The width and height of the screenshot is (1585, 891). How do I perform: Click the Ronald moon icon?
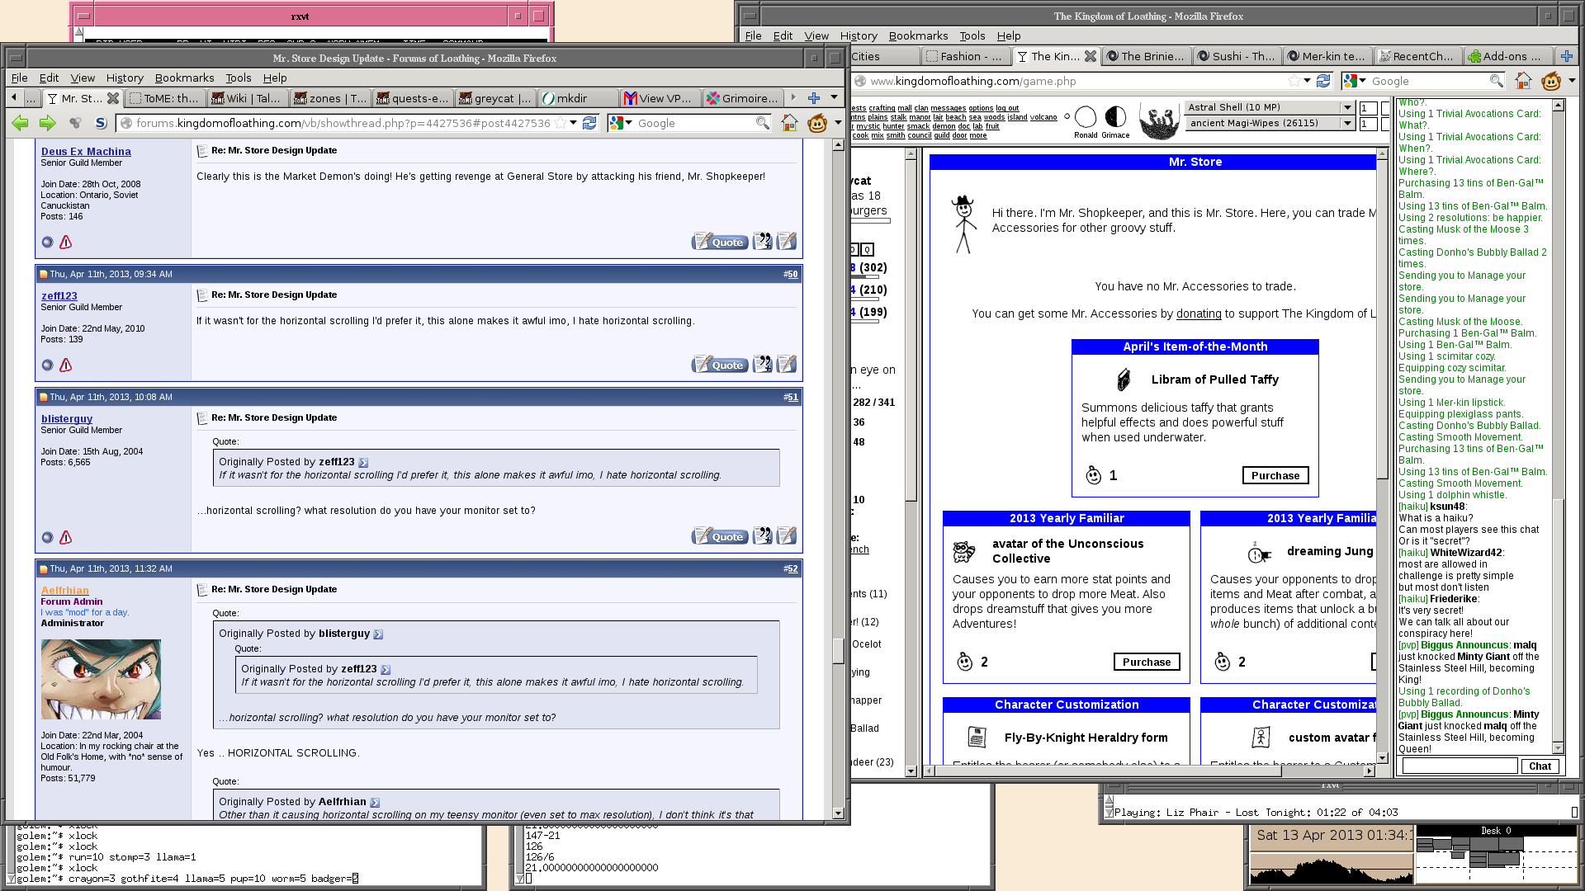point(1086,116)
